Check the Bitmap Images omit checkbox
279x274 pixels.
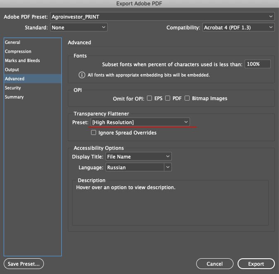(187, 98)
